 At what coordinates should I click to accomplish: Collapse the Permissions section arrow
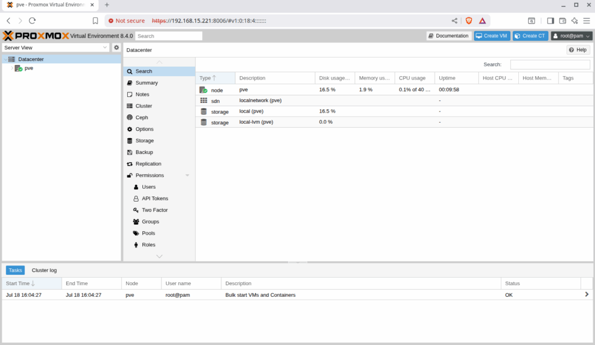coord(187,175)
